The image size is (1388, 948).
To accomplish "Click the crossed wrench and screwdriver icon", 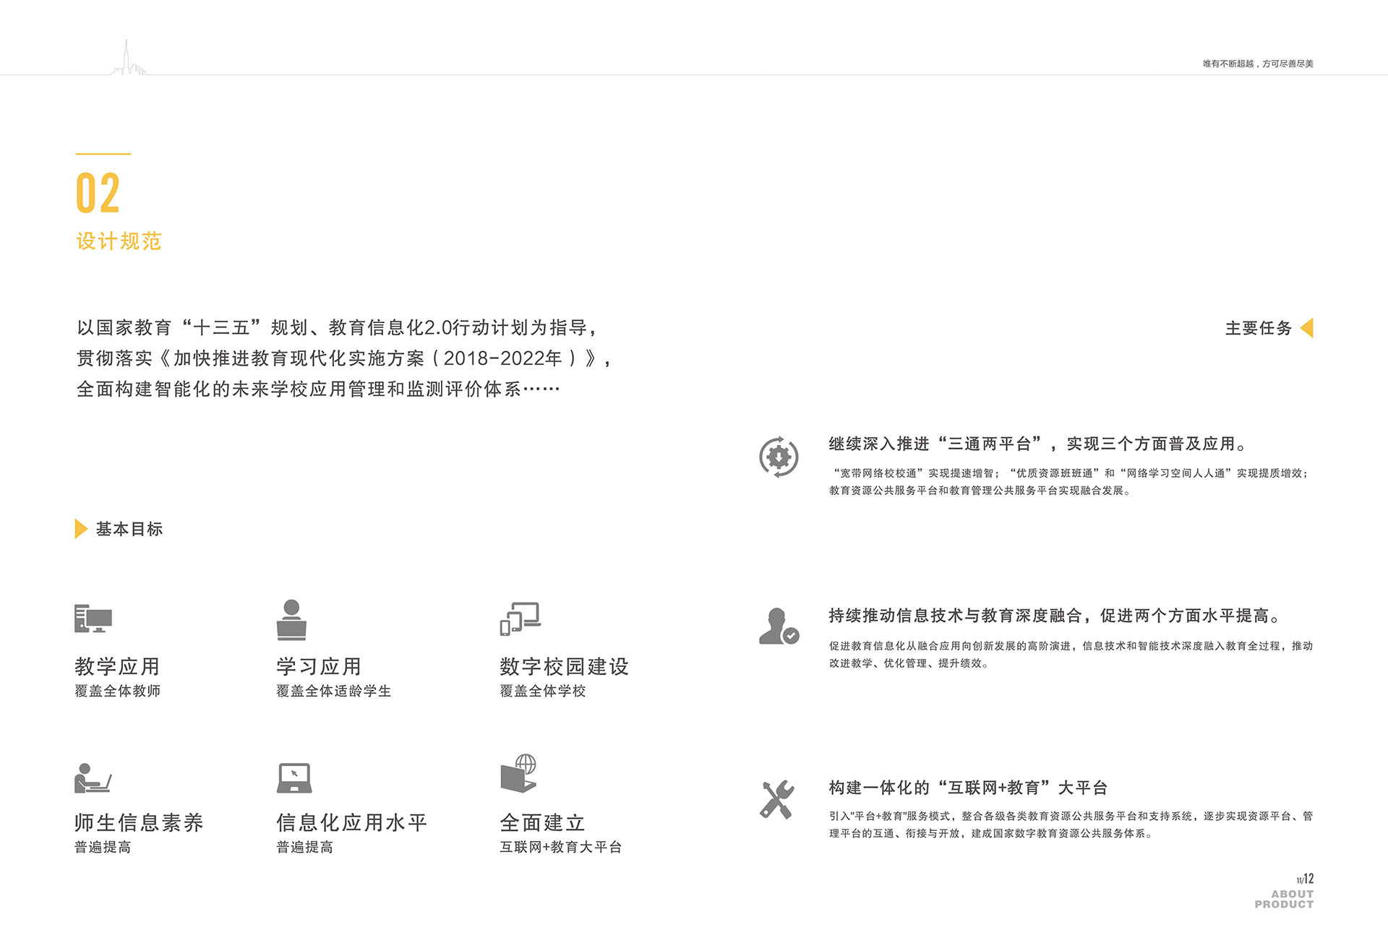I will 777,799.
